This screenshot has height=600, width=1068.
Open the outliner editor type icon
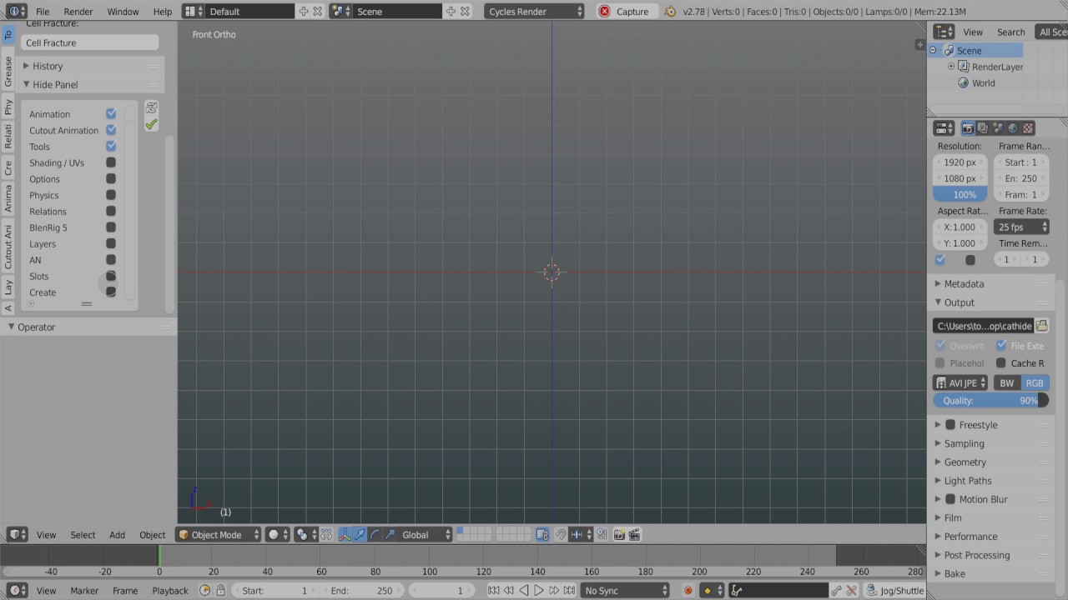click(944, 32)
